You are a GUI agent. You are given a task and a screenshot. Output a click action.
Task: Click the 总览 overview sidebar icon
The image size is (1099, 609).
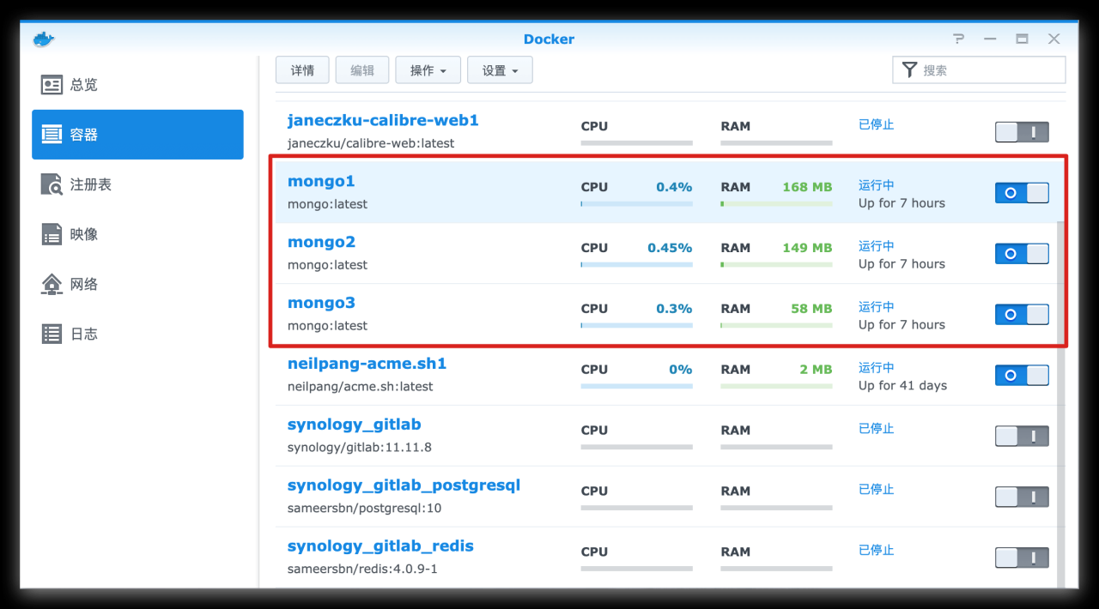(x=52, y=85)
